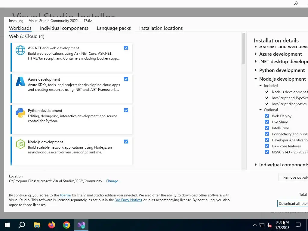This screenshot has width=308, height=231.
Task: Uncheck Developer Analytics tools component
Action: tap(267, 140)
